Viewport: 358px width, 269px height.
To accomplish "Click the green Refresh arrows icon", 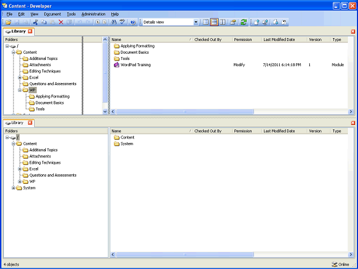I will coord(244,22).
